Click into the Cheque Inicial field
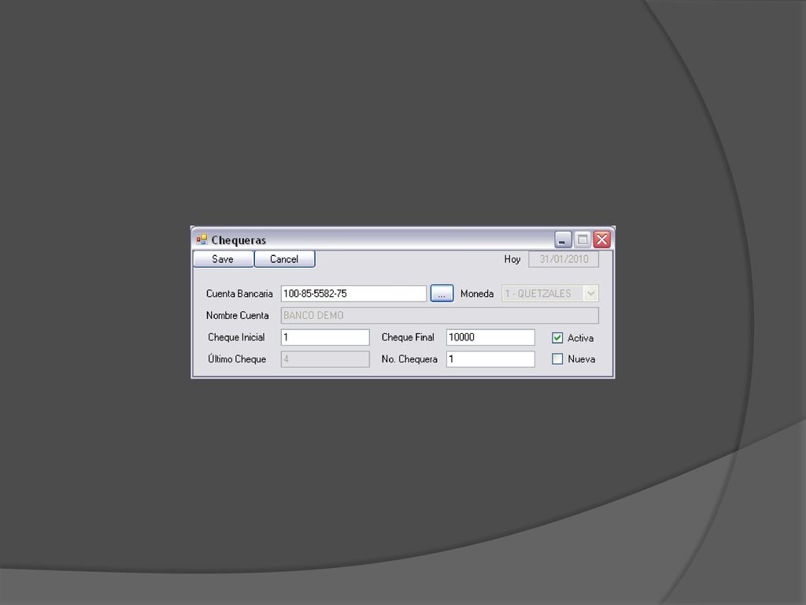This screenshot has width=806, height=605. coord(325,337)
